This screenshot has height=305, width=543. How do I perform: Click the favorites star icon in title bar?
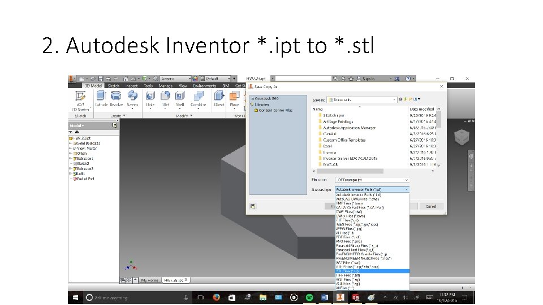(x=351, y=79)
